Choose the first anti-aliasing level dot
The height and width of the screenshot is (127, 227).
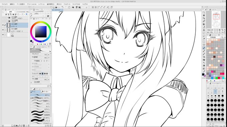pyautogui.click(x=40, y=74)
